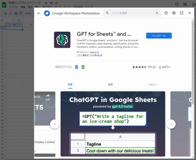The height and width of the screenshot is (160, 196).
Task: Open the comments icon in Sheets
Action: (185, 4)
